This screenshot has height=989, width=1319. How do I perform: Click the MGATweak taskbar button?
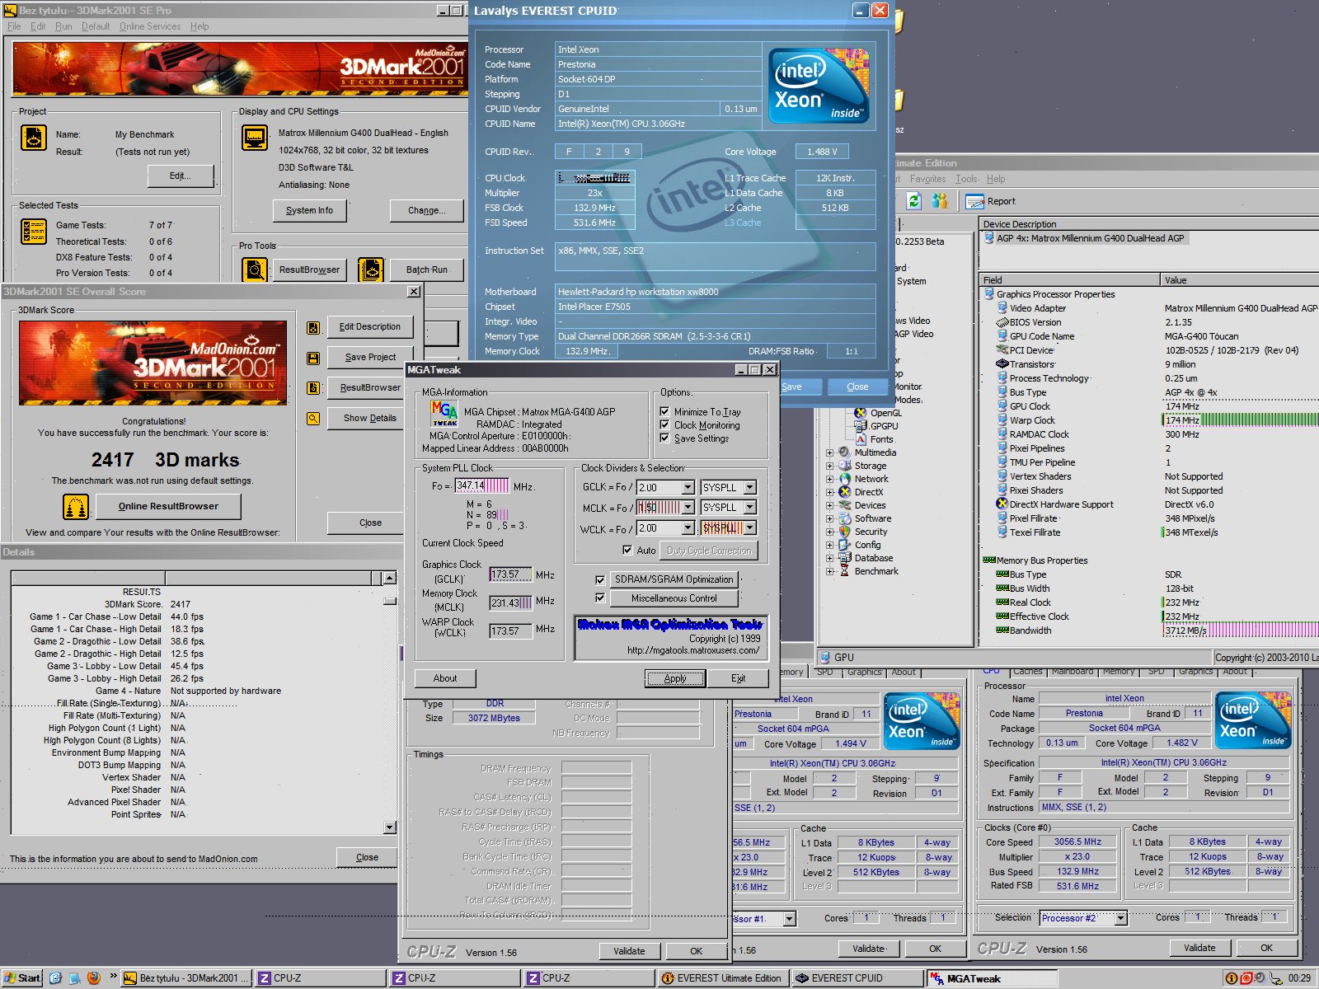coord(993,978)
